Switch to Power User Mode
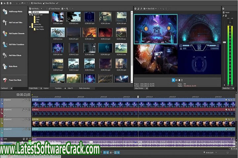The image size is (238, 158). [12, 80]
